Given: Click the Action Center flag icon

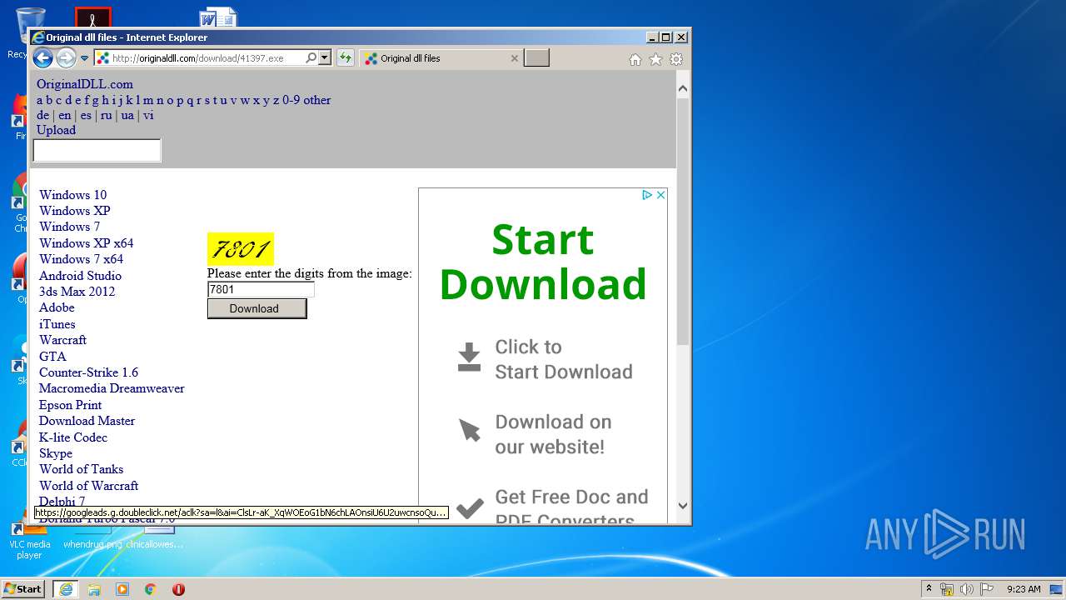Looking at the screenshot, I should pyautogui.click(x=987, y=589).
